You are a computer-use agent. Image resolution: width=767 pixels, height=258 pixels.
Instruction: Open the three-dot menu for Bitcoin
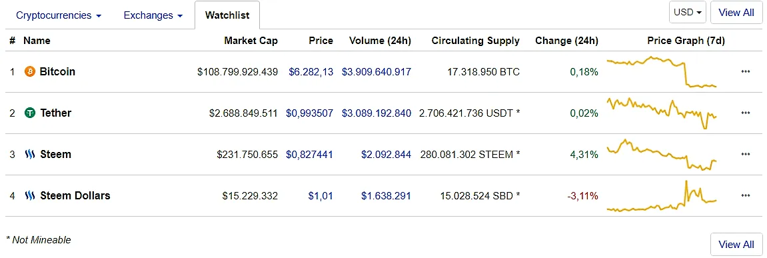click(x=746, y=71)
